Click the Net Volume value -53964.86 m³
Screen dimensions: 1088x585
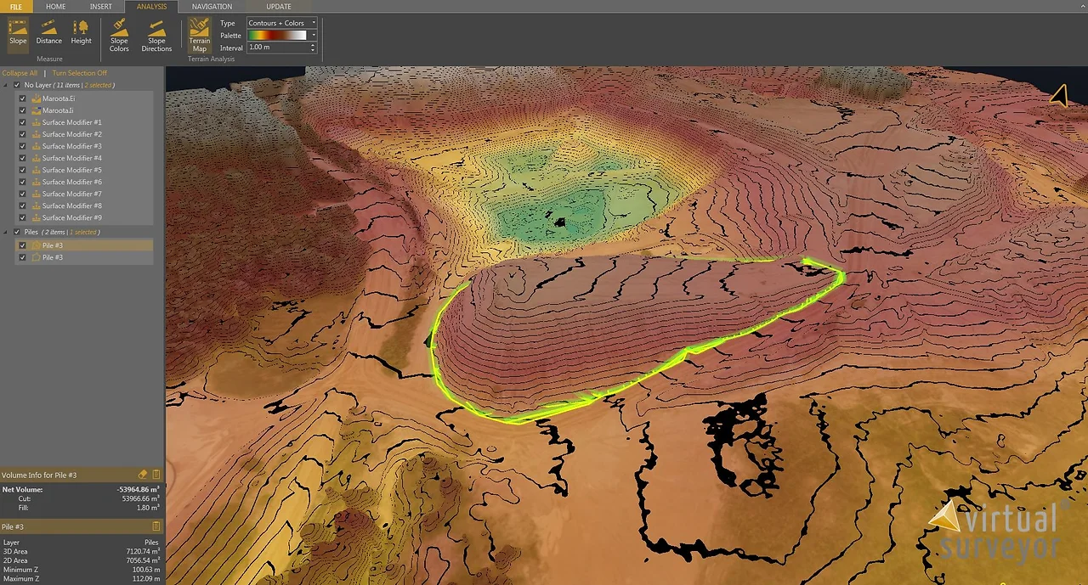coord(139,490)
